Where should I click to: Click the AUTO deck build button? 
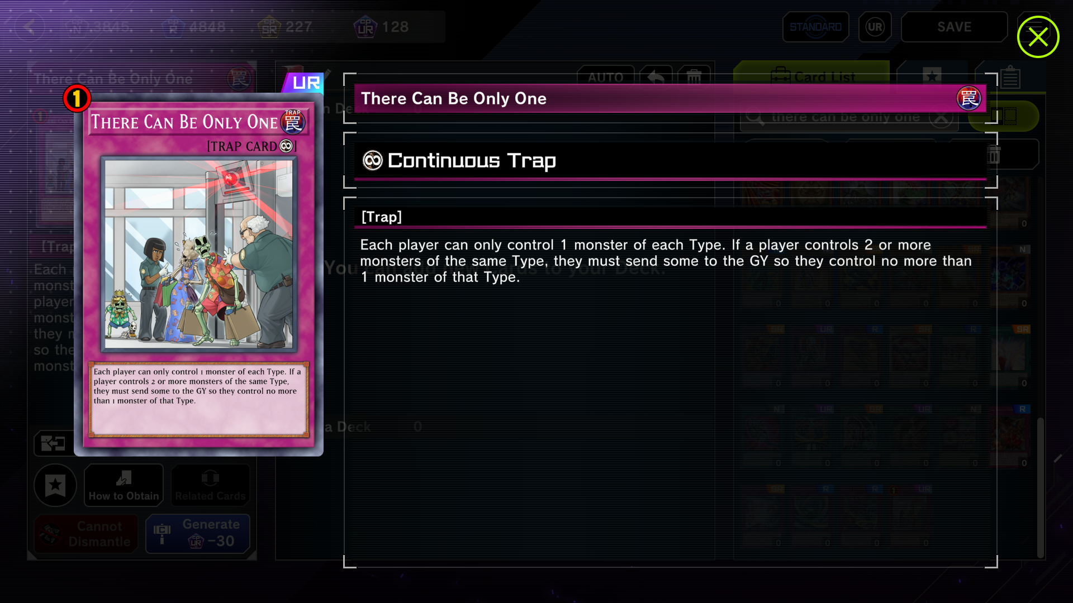605,77
